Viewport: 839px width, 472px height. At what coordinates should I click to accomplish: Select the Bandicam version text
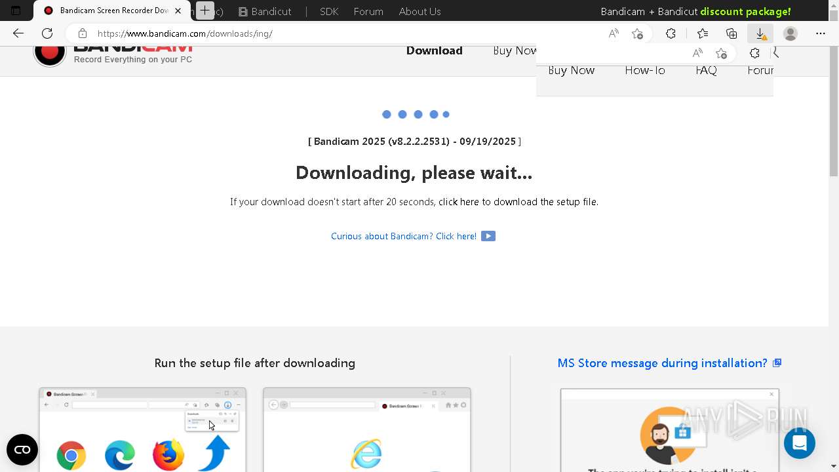(x=414, y=141)
